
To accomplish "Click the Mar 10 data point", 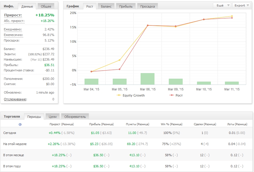I will [204, 19].
